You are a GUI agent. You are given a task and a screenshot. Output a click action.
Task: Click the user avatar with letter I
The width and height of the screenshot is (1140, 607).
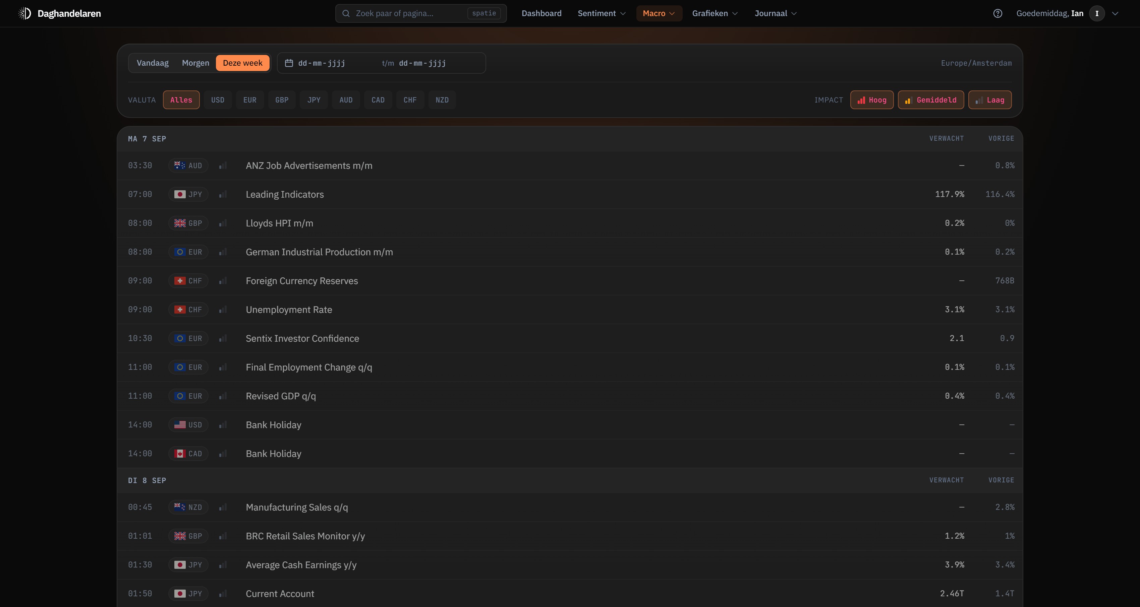tap(1097, 13)
